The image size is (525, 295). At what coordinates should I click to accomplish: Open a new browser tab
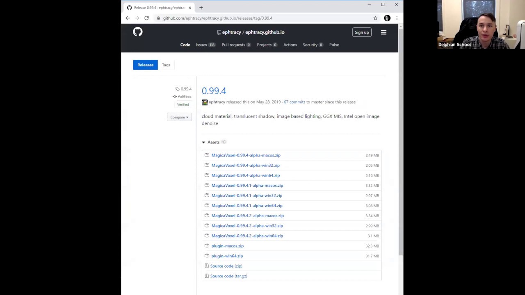tap(201, 7)
